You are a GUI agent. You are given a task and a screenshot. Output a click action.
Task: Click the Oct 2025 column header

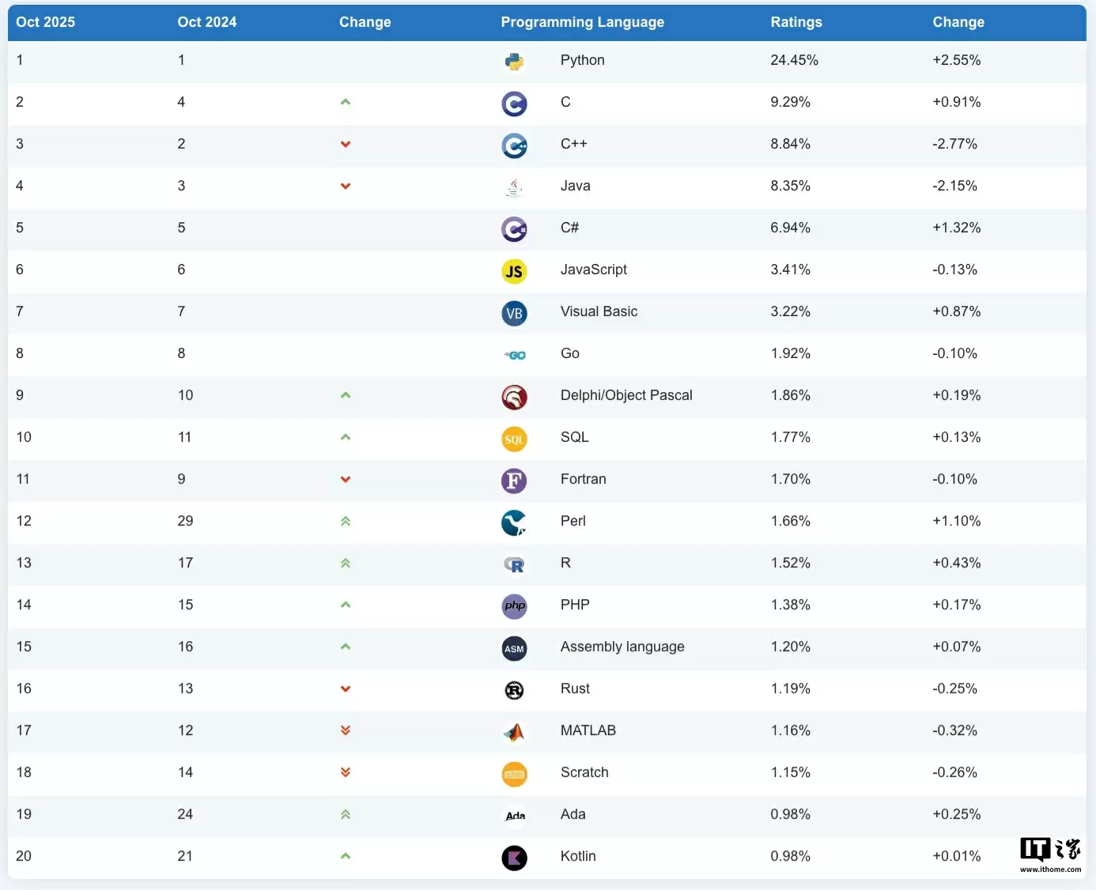tap(45, 22)
